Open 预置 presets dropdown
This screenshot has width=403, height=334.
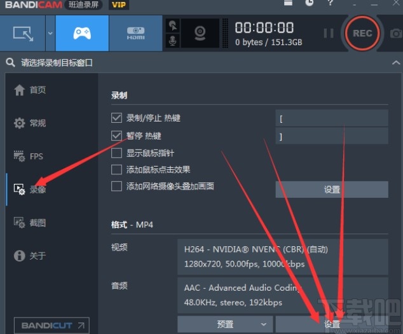click(225, 324)
